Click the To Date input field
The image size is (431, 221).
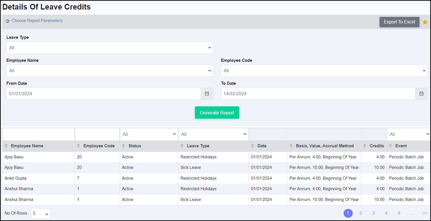coord(318,94)
